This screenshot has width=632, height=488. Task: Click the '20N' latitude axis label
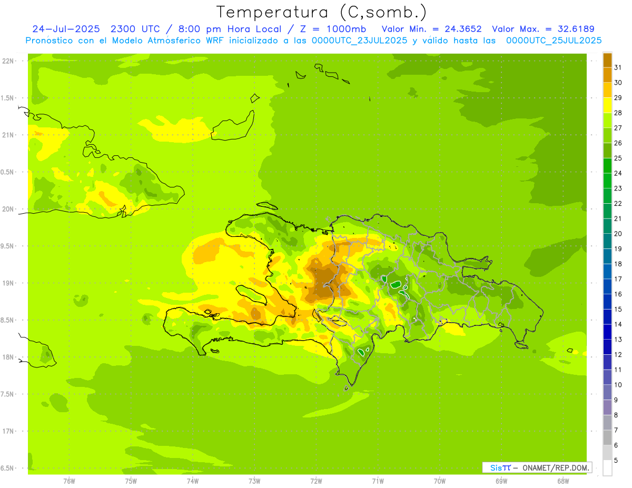[8, 209]
